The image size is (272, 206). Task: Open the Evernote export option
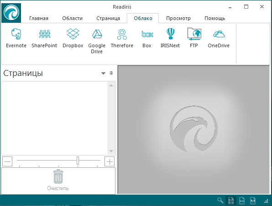click(16, 38)
